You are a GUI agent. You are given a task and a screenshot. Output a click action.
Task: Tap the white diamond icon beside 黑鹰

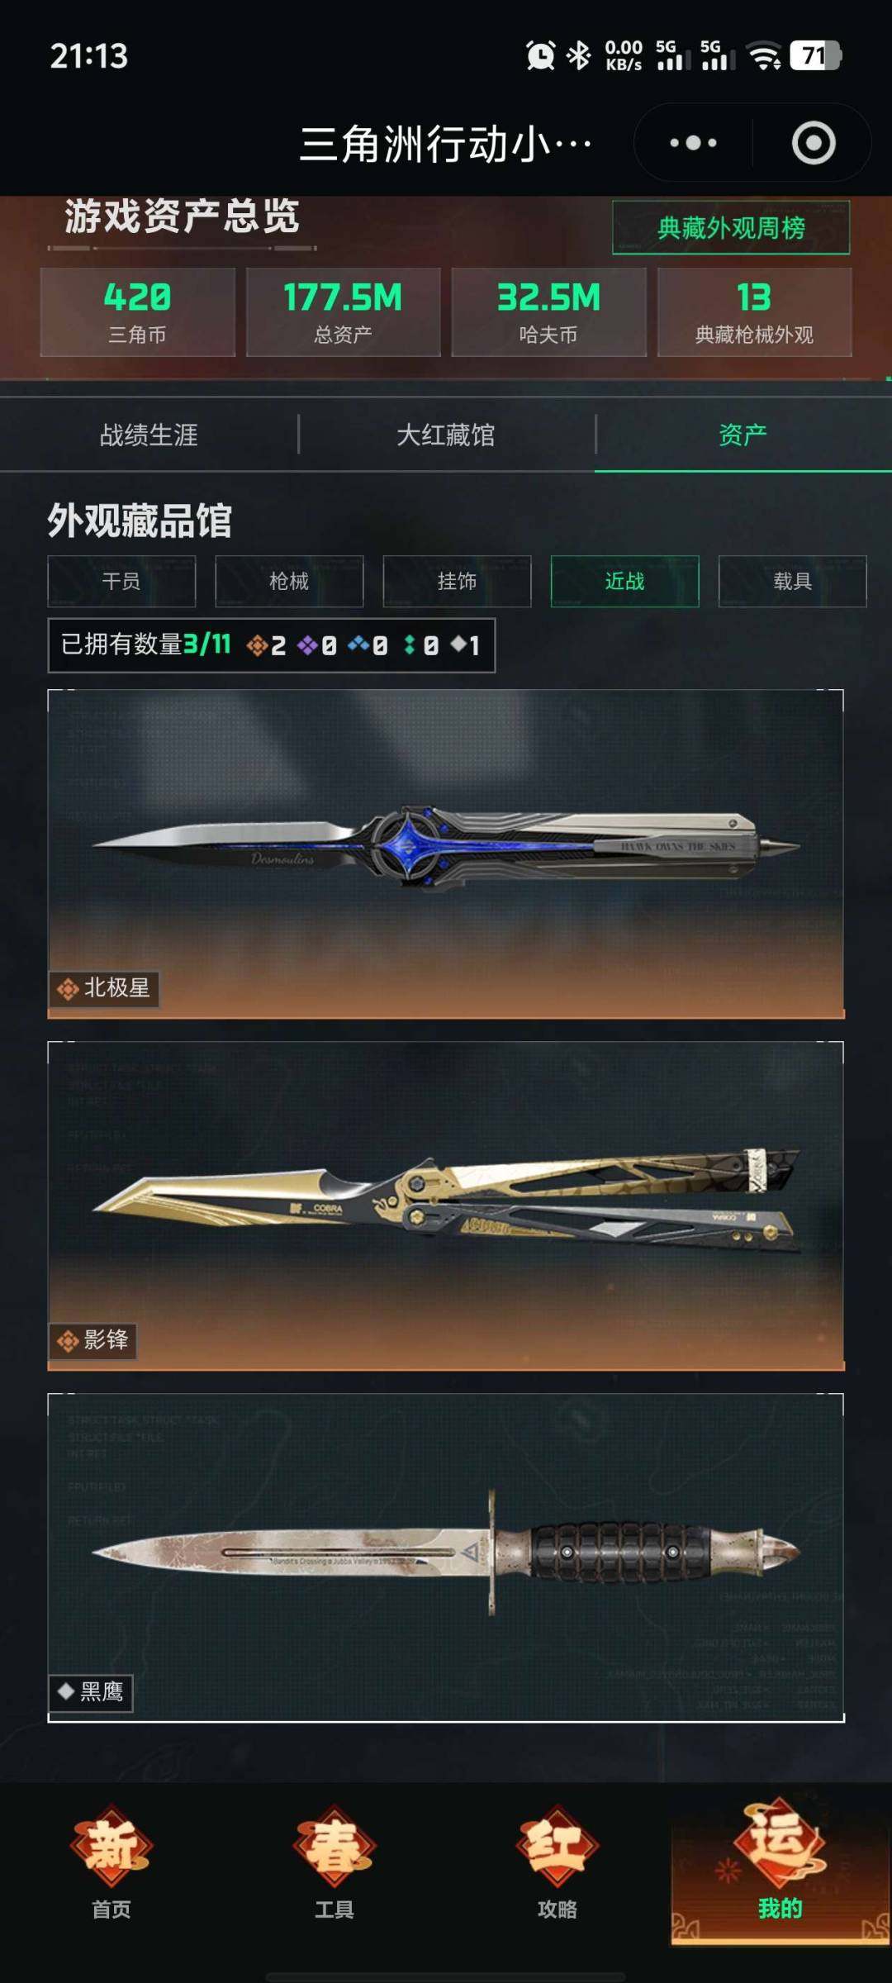pos(66,1691)
